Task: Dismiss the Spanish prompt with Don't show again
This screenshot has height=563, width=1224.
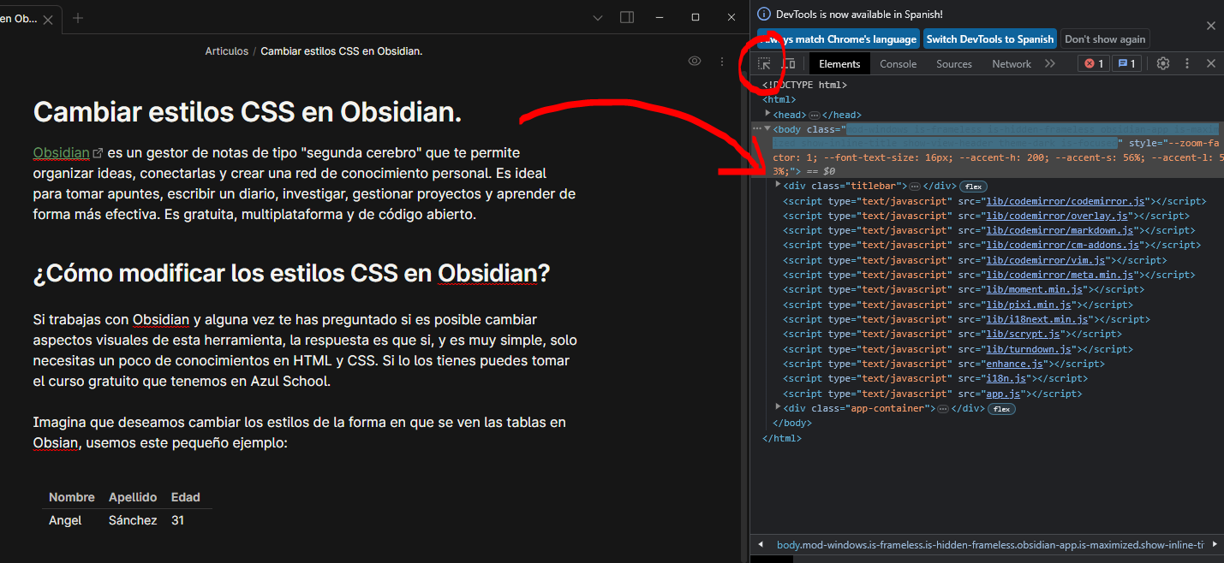Action: 1105,39
